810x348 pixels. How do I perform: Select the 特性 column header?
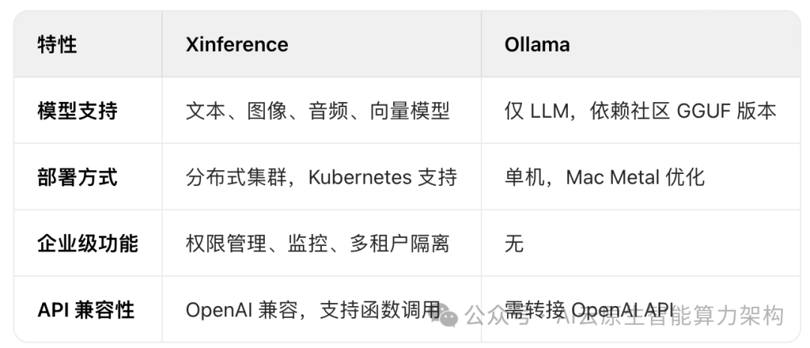point(57,45)
